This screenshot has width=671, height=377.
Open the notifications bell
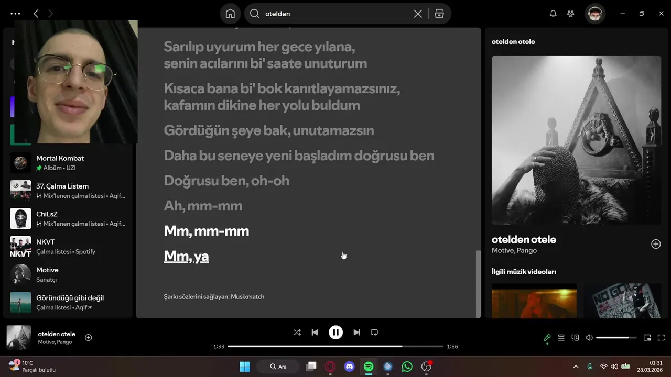click(553, 14)
